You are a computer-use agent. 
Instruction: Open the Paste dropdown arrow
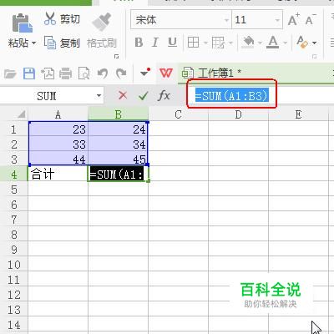(x=33, y=43)
